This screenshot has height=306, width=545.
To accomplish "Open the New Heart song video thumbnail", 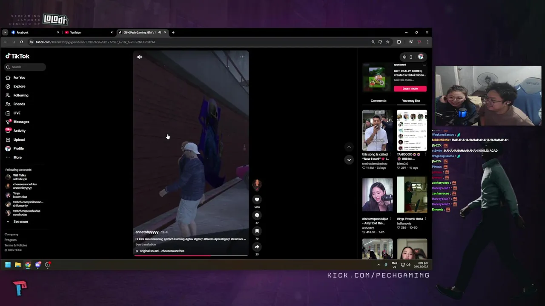I will point(377,130).
